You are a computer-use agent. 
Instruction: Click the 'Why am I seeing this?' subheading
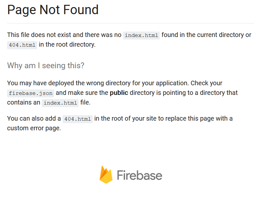tap(46, 66)
